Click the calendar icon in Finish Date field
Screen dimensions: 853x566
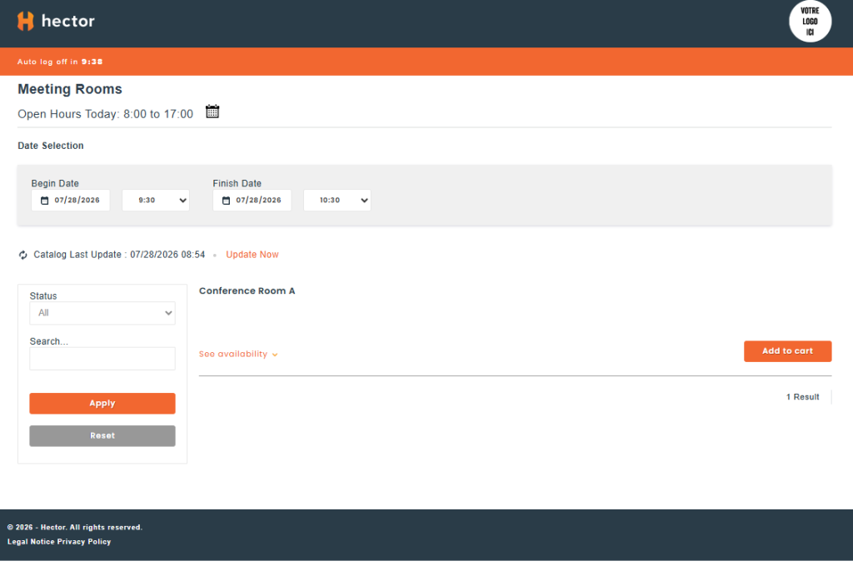pyautogui.click(x=227, y=201)
